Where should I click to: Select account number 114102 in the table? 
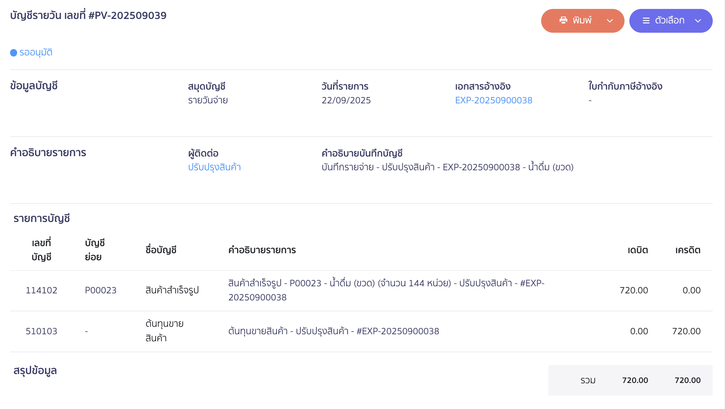[x=42, y=290]
